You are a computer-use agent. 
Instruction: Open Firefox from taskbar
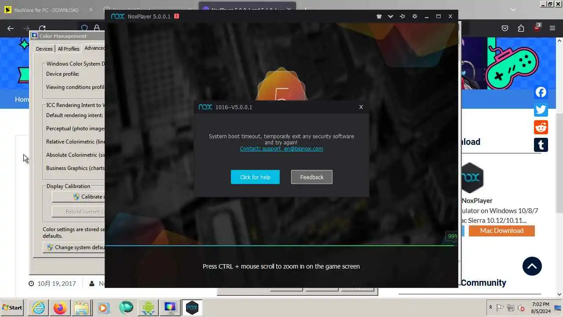pyautogui.click(x=60, y=308)
